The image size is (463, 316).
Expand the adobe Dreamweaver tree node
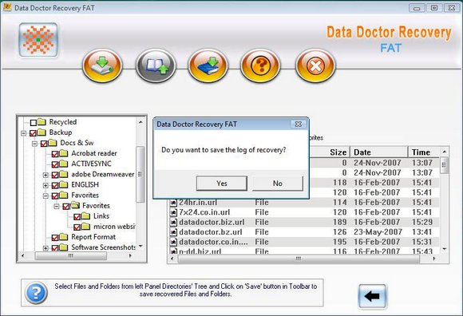46,175
